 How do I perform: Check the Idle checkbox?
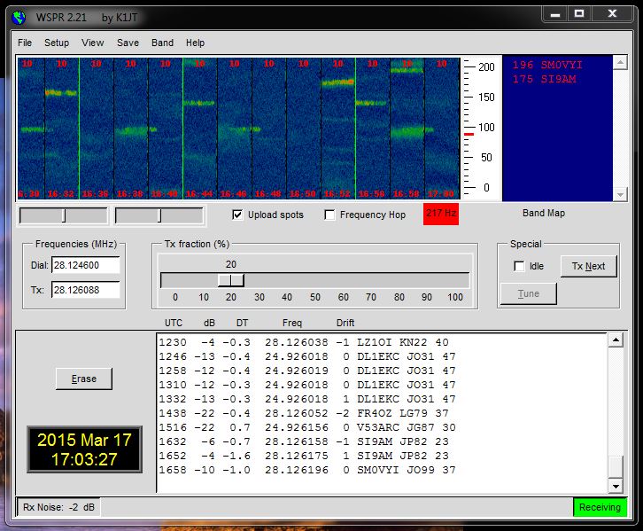pyautogui.click(x=519, y=266)
